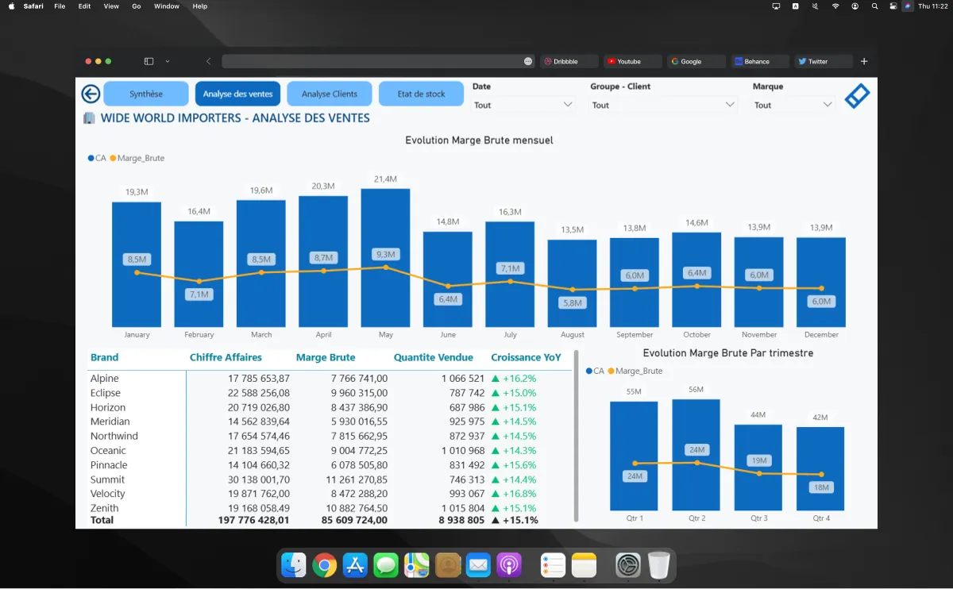This screenshot has width=953, height=589.
Task: Open the Youtube bookmark in Safari
Action: [x=631, y=60]
